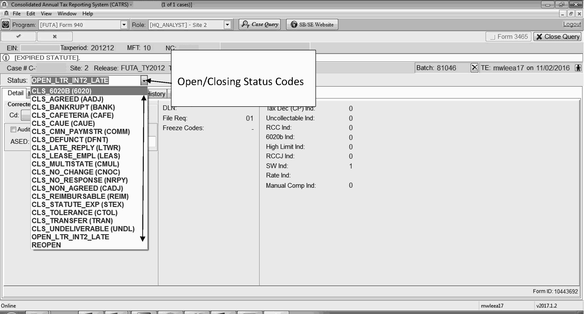Expand the Program dropdown arrow
Screen dimensions: 584x314
pos(124,25)
